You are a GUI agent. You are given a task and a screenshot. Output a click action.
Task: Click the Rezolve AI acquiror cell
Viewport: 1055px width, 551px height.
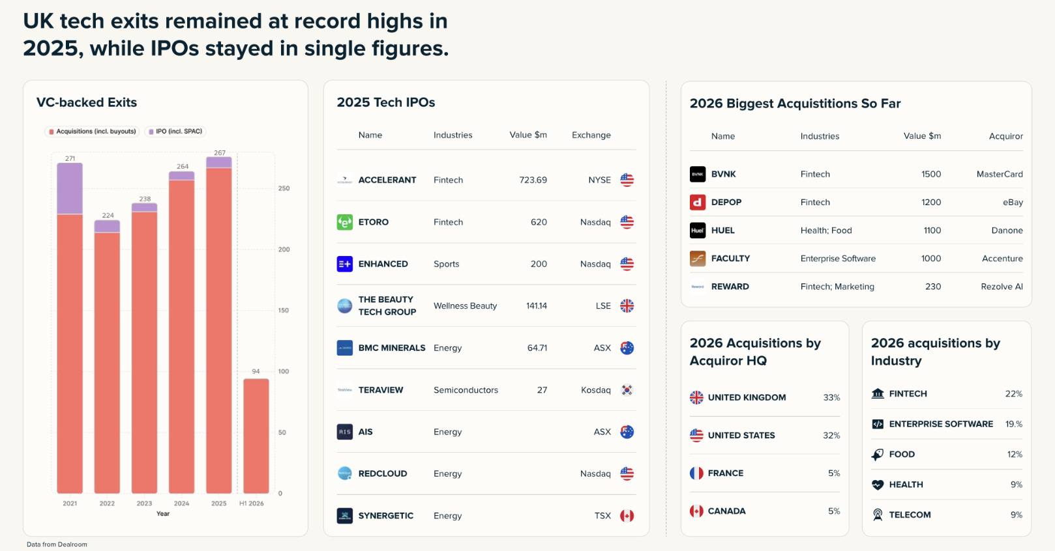pos(1002,287)
